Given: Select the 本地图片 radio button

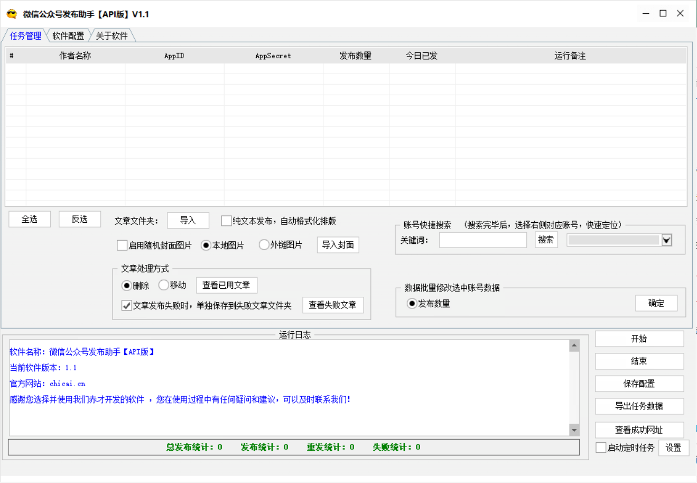Looking at the screenshot, I should tap(206, 245).
